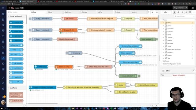Click the zoom out icon in canvas footer
This screenshot has height=110, width=196.
pyautogui.click(x=152, y=105)
